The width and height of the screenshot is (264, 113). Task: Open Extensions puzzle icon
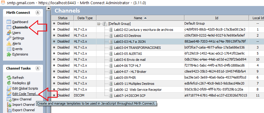(9, 54)
